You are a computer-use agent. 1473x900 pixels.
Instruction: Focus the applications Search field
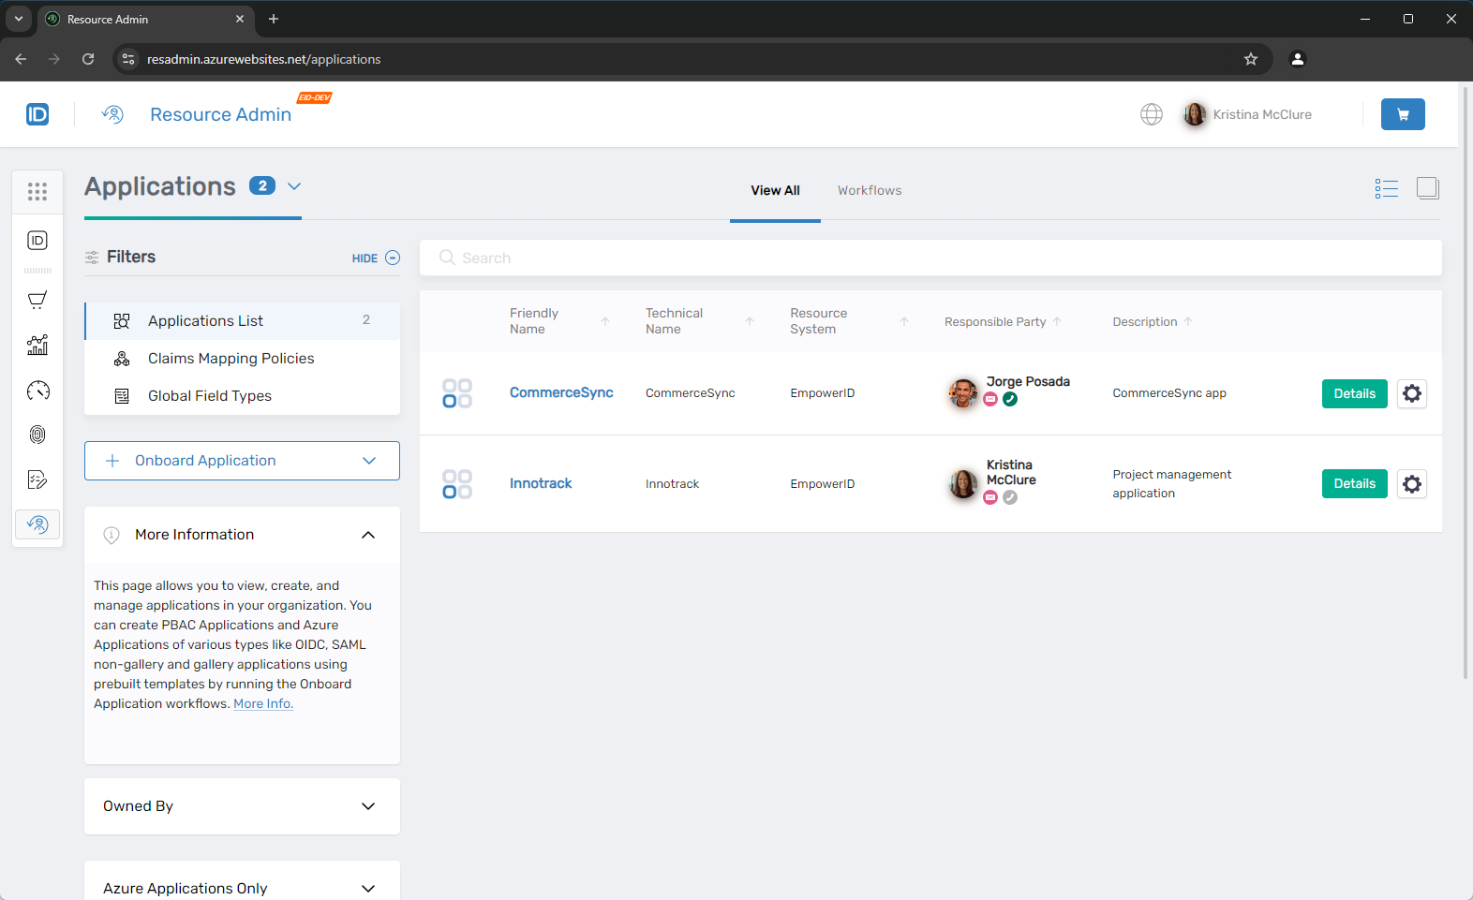click(x=930, y=258)
